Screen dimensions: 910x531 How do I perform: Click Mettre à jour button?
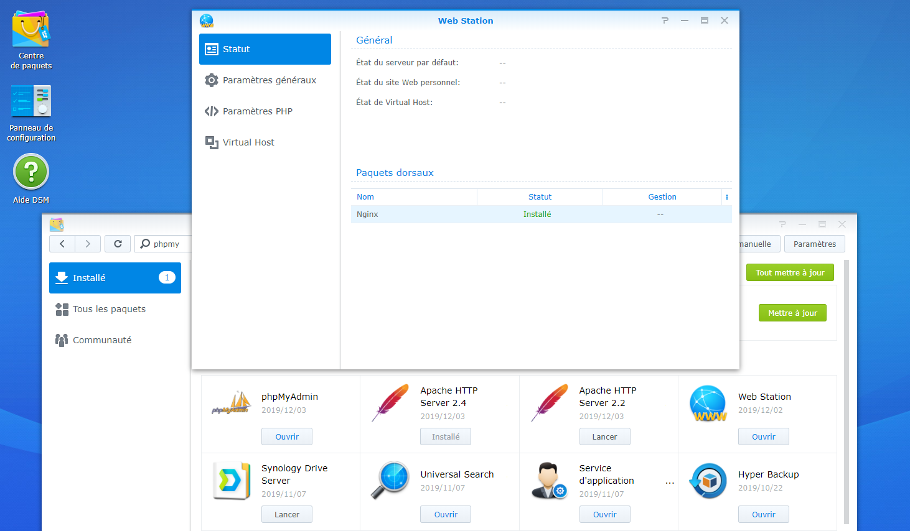click(792, 313)
